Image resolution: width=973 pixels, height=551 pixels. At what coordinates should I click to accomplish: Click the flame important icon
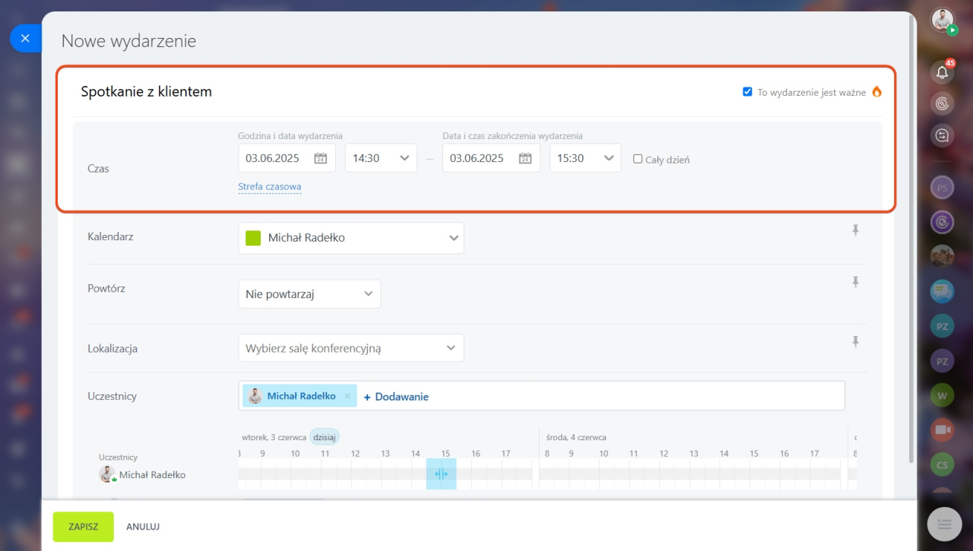pyautogui.click(x=876, y=92)
